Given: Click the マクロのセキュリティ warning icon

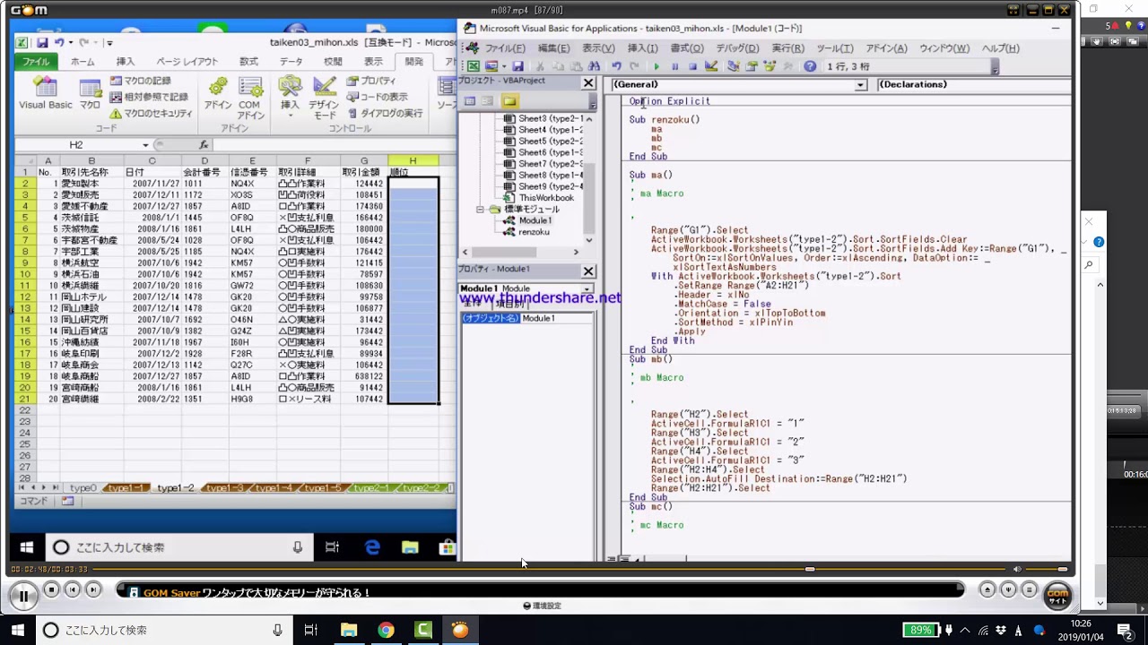Looking at the screenshot, I should [116, 114].
